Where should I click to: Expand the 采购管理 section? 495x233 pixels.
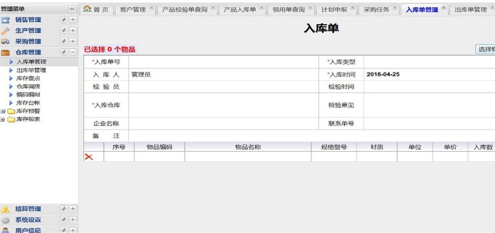point(73,41)
